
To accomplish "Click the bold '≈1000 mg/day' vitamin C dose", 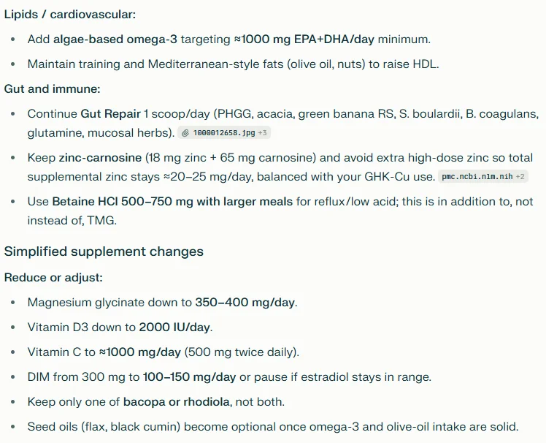I will (140, 352).
